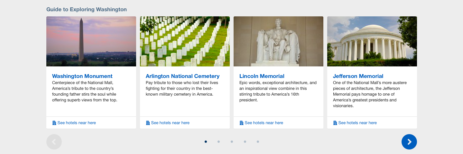Click the Jefferson Memorial dome photo
463x154 pixels.
pos(372,41)
